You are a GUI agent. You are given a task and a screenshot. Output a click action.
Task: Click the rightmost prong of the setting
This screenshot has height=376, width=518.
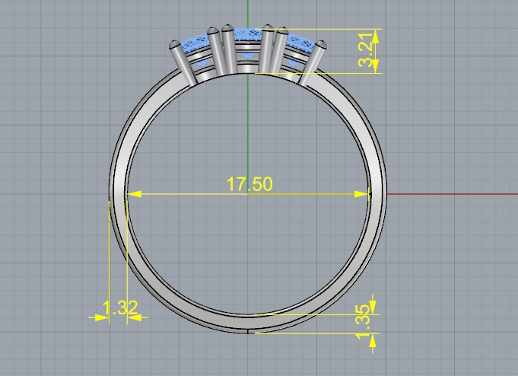pyautogui.click(x=312, y=62)
